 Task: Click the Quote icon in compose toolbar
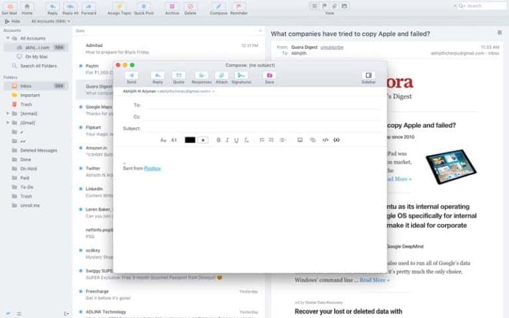(x=178, y=76)
